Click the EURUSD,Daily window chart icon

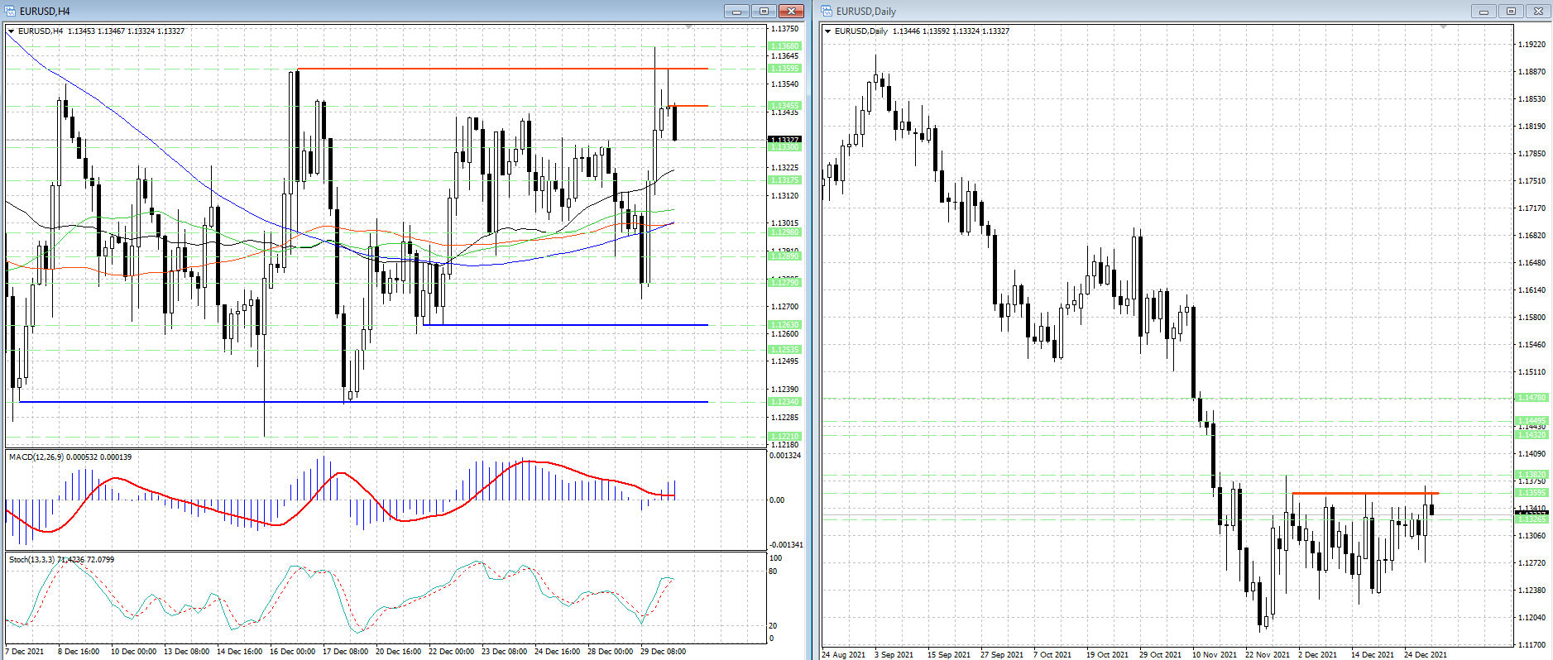pos(827,11)
